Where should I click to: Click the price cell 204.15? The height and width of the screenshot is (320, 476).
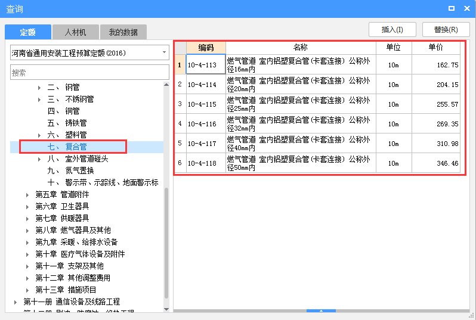click(x=436, y=84)
